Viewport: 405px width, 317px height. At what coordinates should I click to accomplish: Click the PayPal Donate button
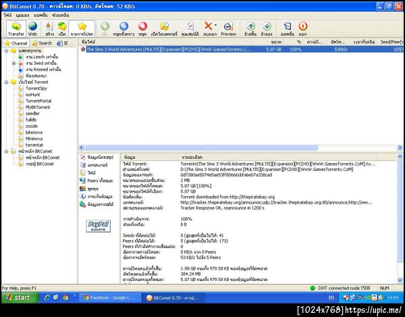(98, 226)
